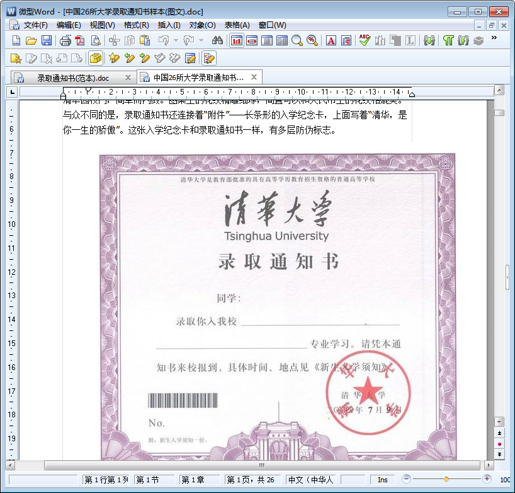
Task: Select the 中国26所大学录取通知书 document tab
Action: [199, 78]
